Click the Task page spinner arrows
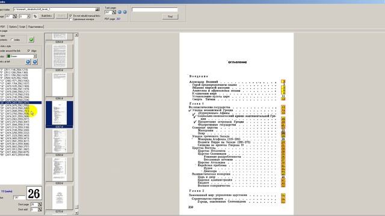This screenshot has height=216, width=385. [x=114, y=12]
